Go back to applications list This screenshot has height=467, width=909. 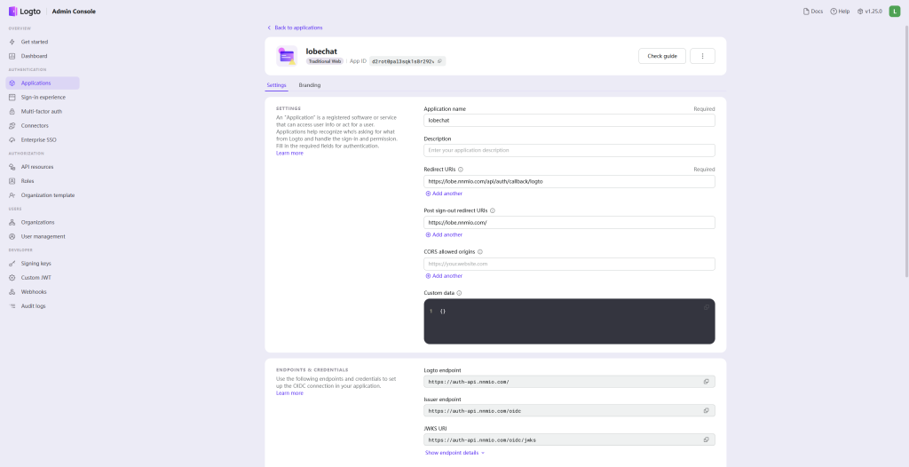(x=296, y=28)
